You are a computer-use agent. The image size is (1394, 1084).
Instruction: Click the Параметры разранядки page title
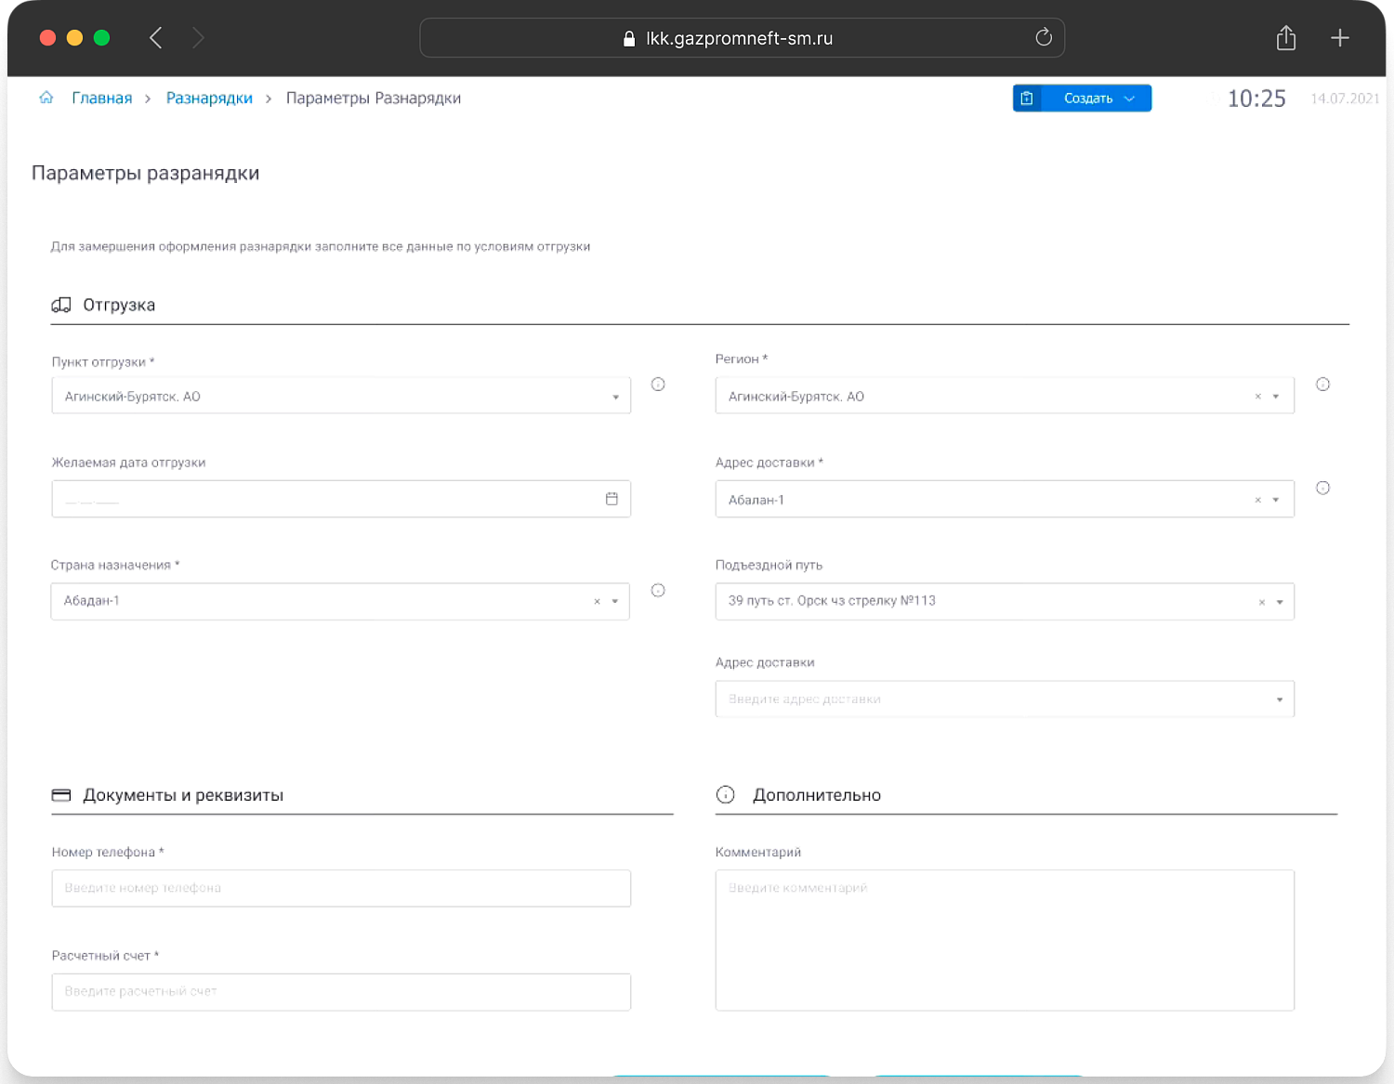[x=146, y=174]
